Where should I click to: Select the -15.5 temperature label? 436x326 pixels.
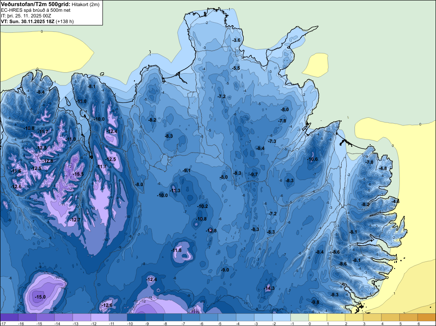[x=78, y=174]
